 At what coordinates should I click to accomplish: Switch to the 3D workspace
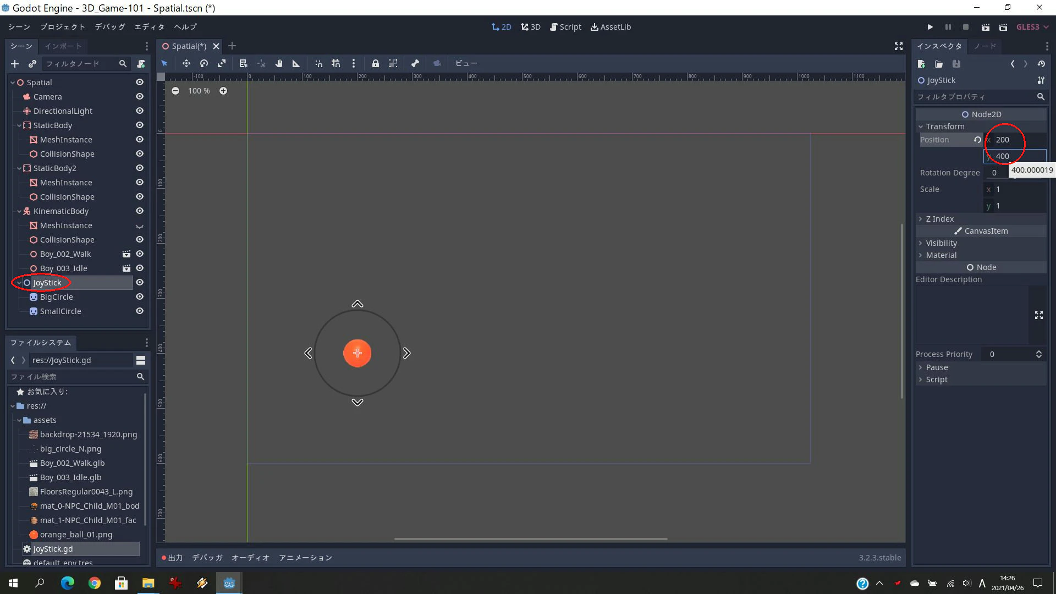pyautogui.click(x=530, y=27)
